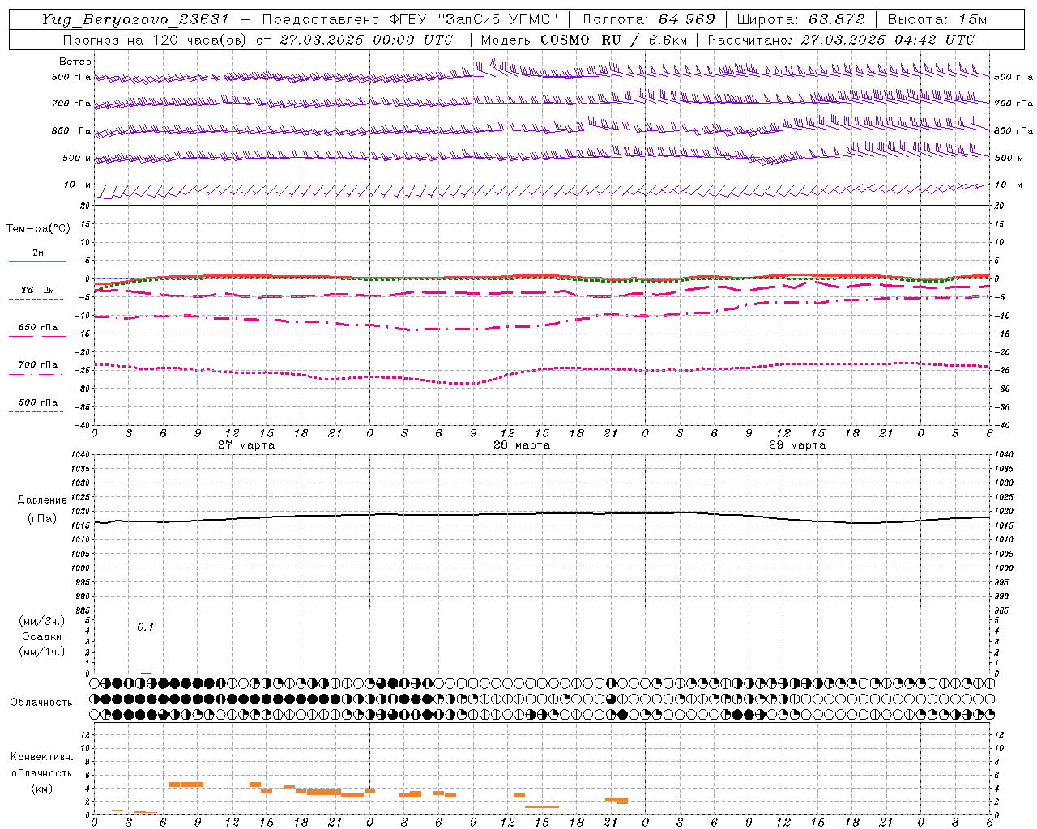Click the 28 марта date label
1037x829 pixels.
click(522, 445)
